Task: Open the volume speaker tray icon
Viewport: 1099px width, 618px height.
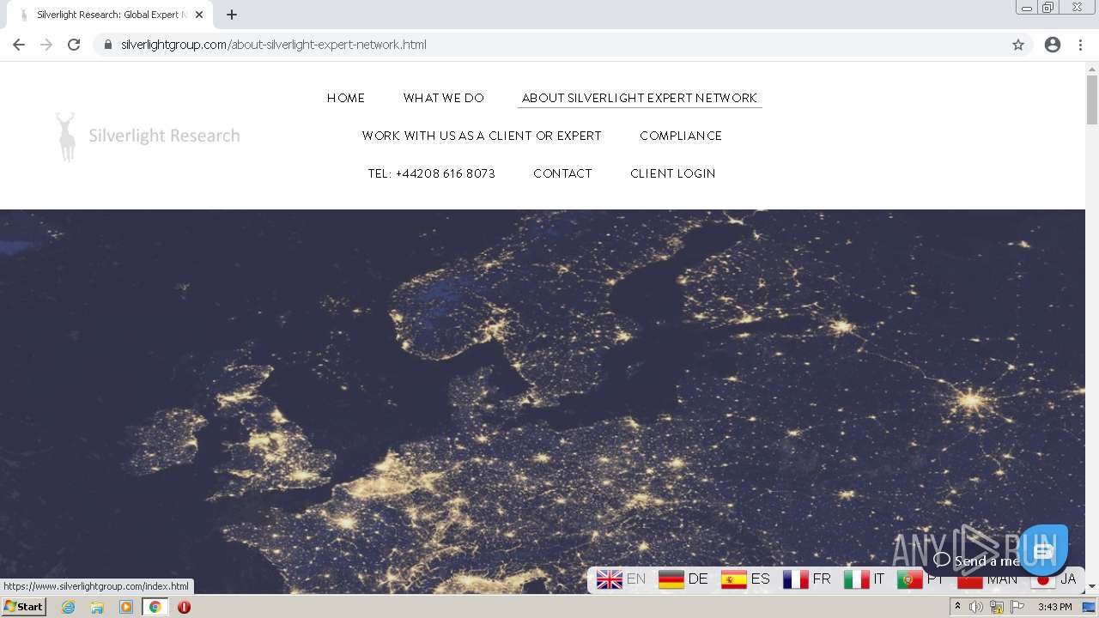Action: coord(976,607)
